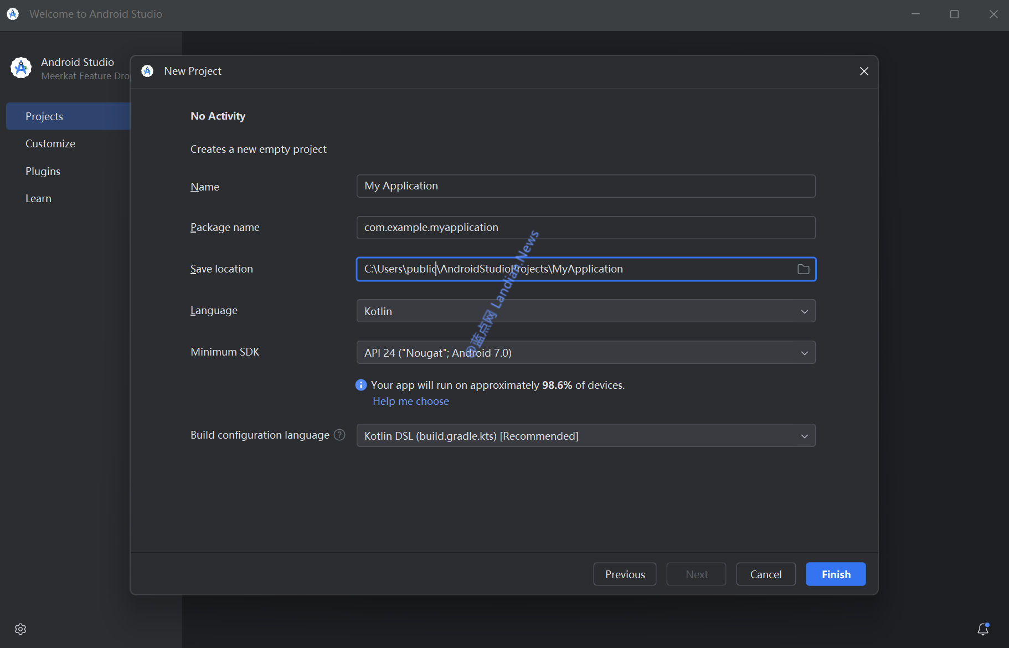
Task: Focus the Package name input field
Action: pyautogui.click(x=586, y=228)
